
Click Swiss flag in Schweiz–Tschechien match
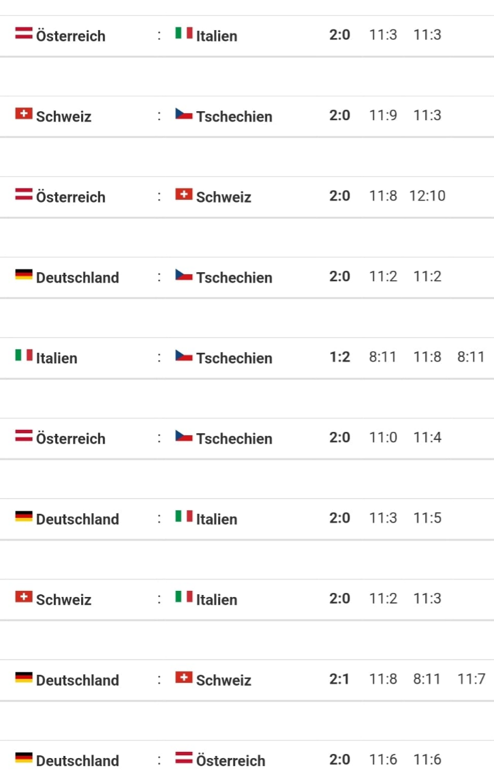point(24,114)
